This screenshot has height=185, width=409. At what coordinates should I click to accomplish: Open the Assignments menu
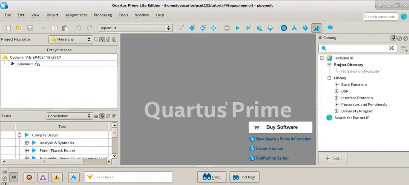[76, 15]
